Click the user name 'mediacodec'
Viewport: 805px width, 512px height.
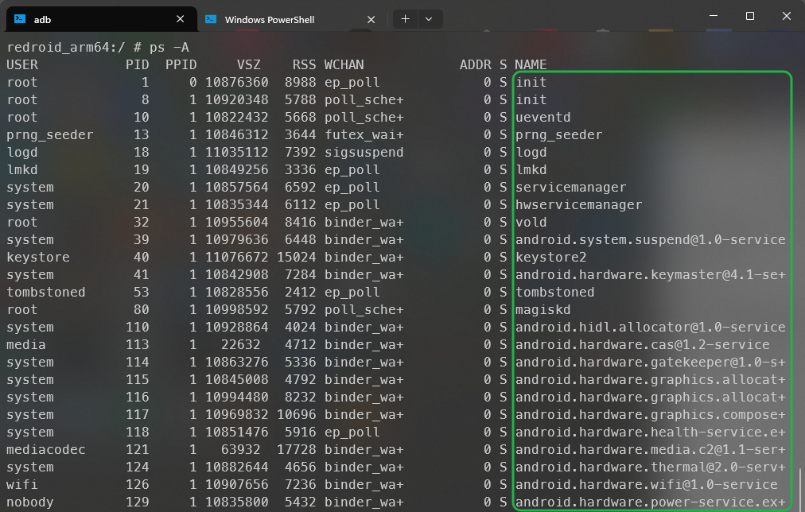click(45, 449)
